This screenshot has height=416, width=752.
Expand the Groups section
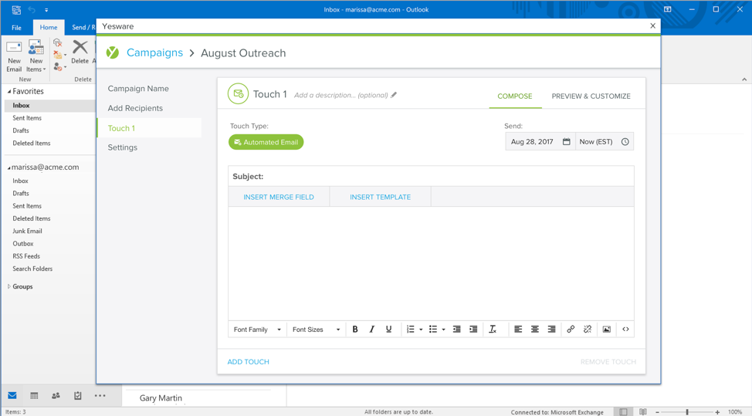pos(8,286)
